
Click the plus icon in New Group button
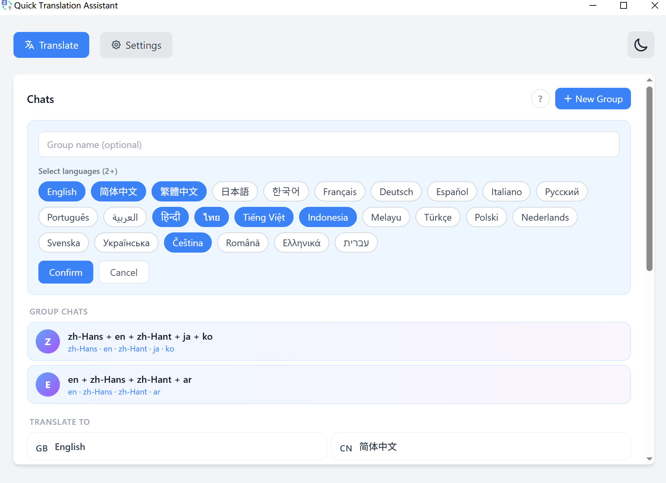[568, 99]
